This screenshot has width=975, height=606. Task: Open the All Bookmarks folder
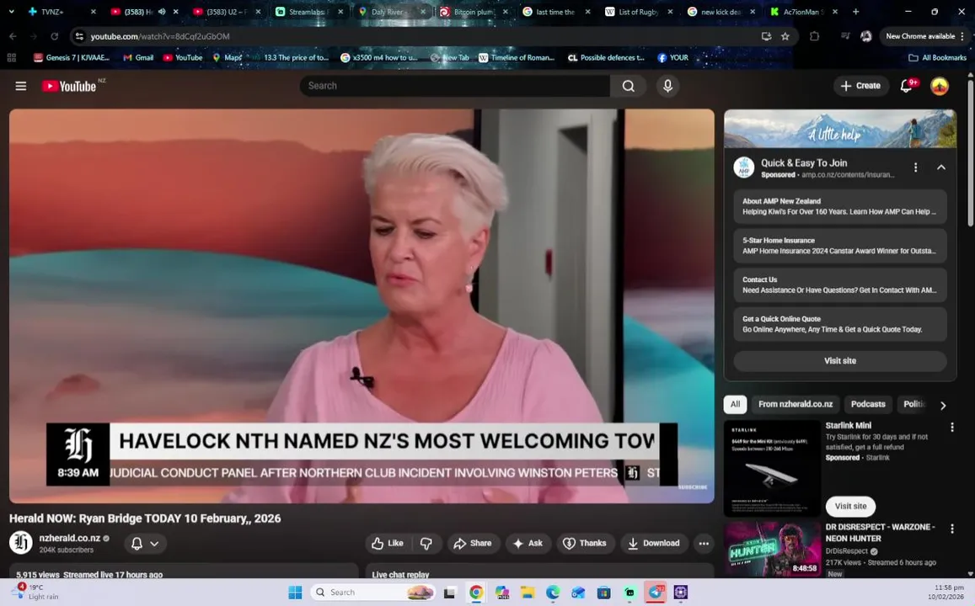(x=938, y=58)
